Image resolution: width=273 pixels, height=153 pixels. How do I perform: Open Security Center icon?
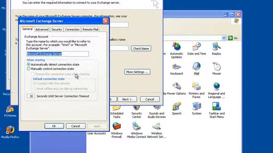click(136, 112)
